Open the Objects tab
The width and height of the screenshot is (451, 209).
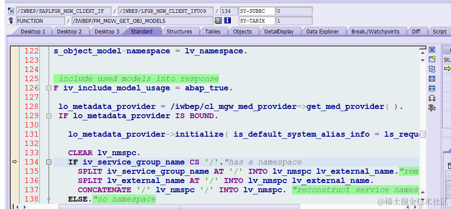[242, 32]
